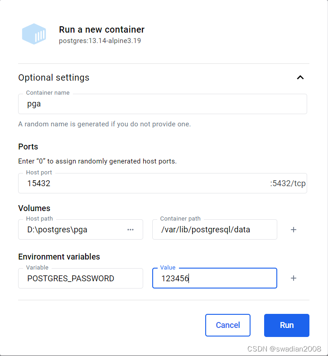Browse for host path using ellipsis icon
The width and height of the screenshot is (328, 356).
click(130, 230)
